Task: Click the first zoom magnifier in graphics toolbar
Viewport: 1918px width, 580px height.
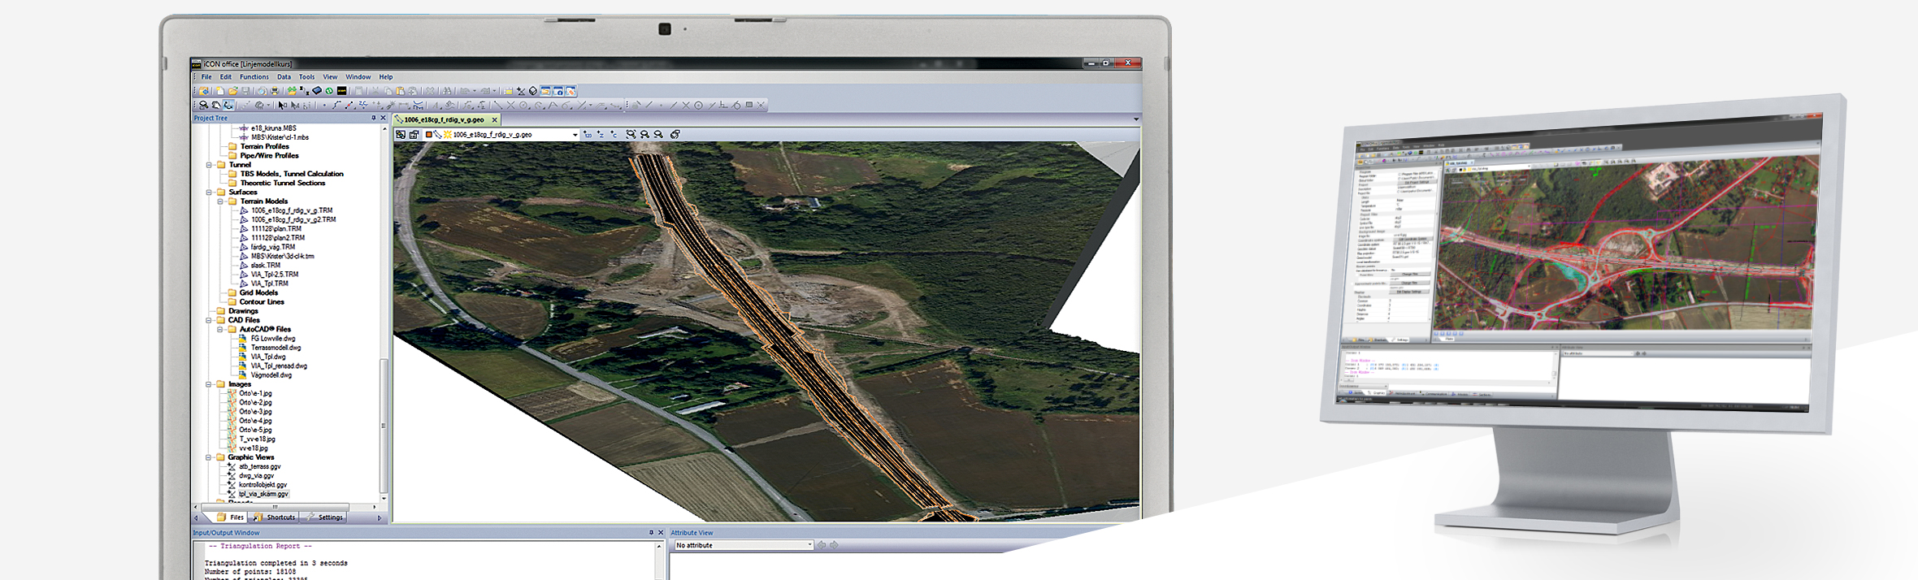Action: (x=631, y=135)
